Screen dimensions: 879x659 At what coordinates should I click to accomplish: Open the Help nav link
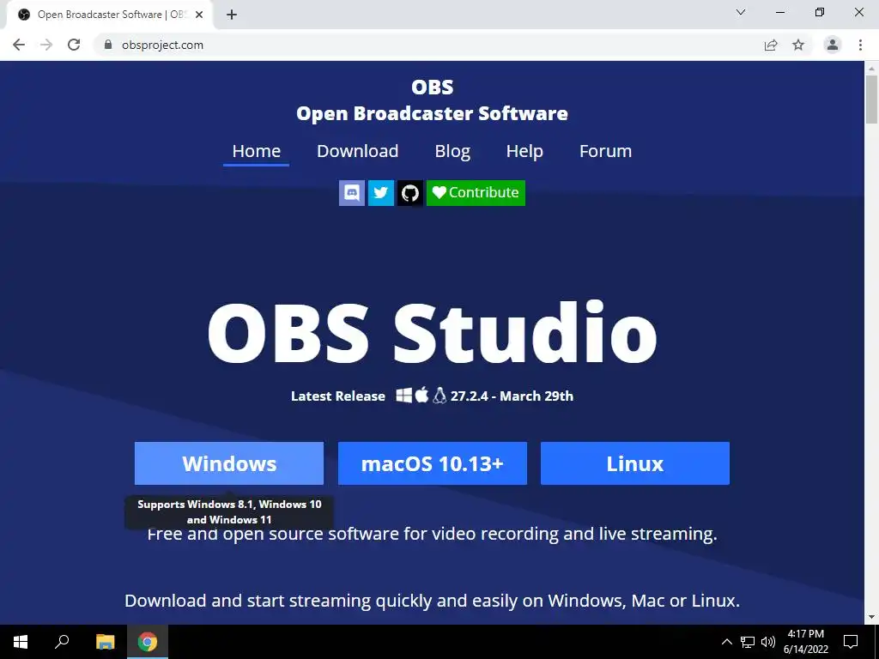[x=524, y=151]
